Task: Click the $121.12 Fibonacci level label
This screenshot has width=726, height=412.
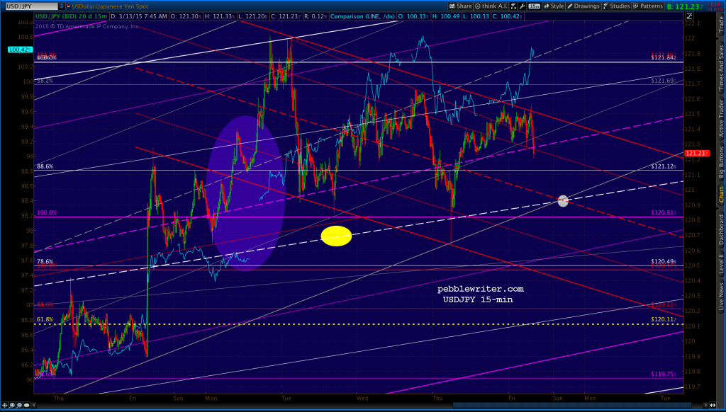Action: 664,166
